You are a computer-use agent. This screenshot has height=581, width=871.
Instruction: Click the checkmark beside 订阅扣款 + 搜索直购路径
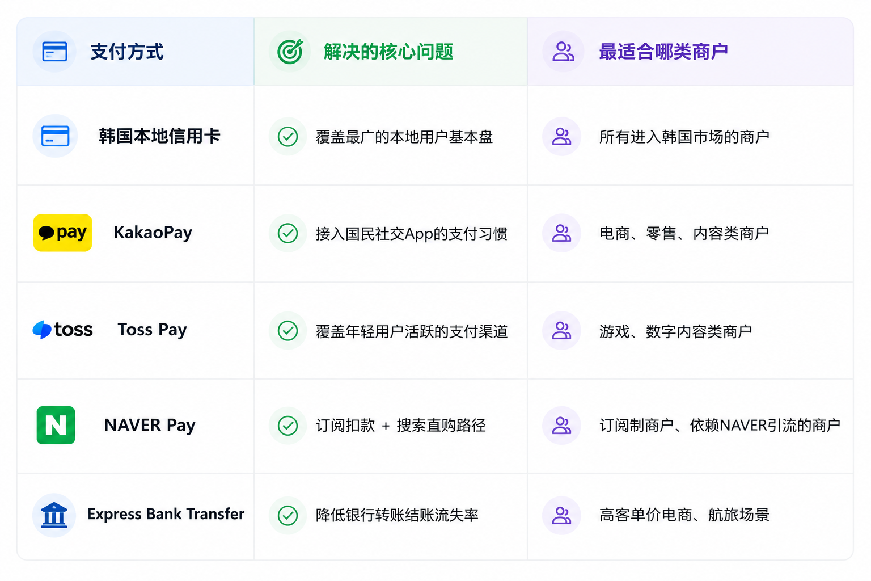(x=288, y=426)
